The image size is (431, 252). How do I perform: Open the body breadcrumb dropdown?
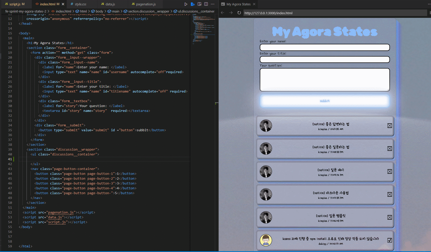(97, 11)
